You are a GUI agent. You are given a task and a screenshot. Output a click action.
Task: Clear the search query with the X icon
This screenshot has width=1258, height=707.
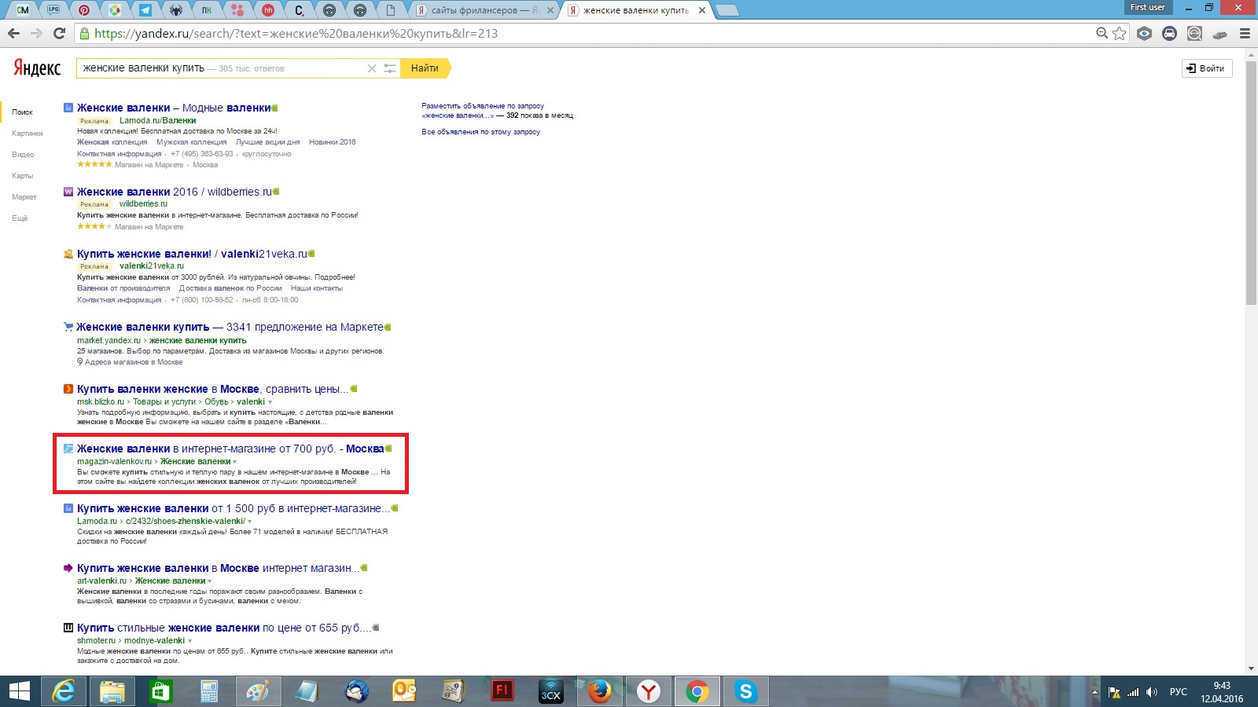[372, 68]
